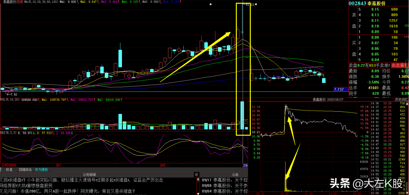Click the 最高 value 8.42
Image resolution: width=409 pixels, height=195 pixels.
(404, 88)
